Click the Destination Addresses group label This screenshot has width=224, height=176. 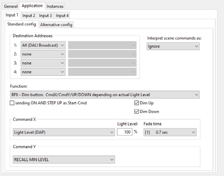tap(33, 36)
